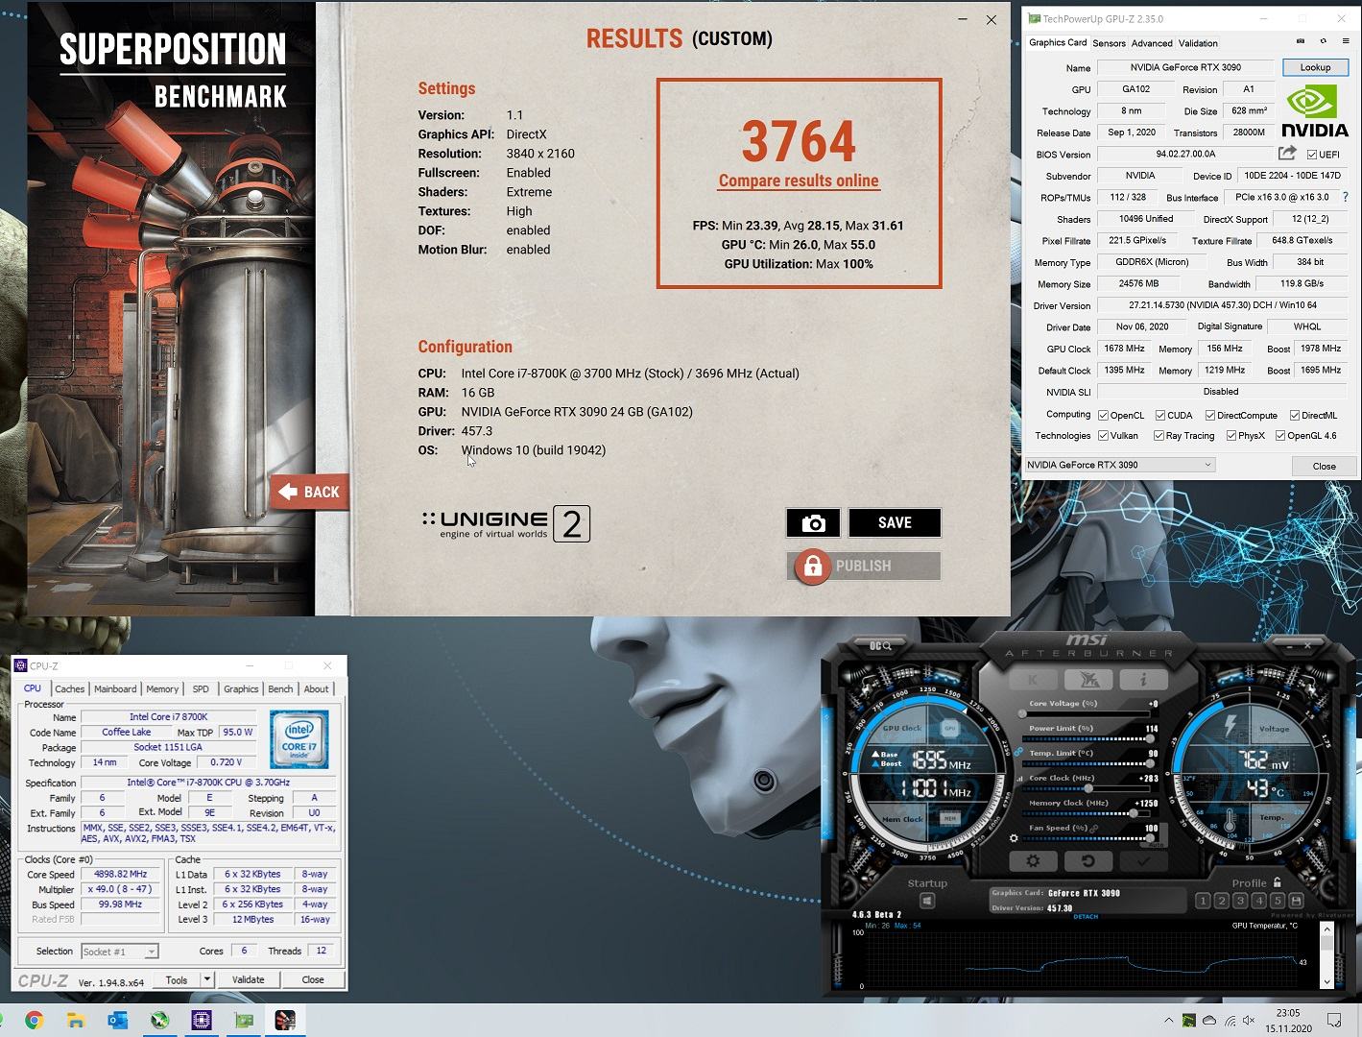Open the GPU-Z hamburger menu
The image size is (1362, 1037).
coord(1346,42)
